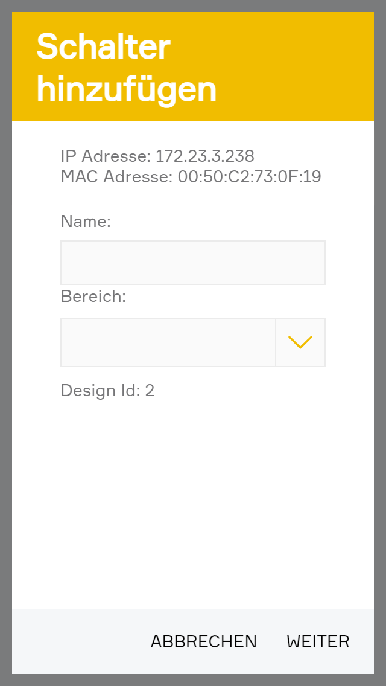
Task: Click blank white area above the IP Adresse line
Action: click(x=193, y=133)
